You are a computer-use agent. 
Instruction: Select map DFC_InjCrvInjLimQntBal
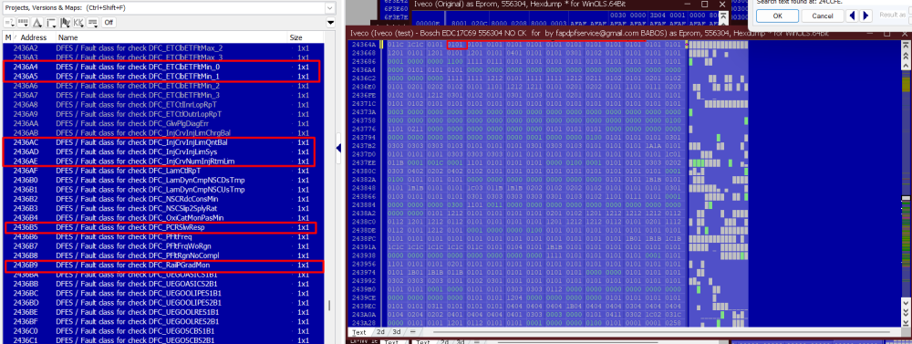point(162,142)
